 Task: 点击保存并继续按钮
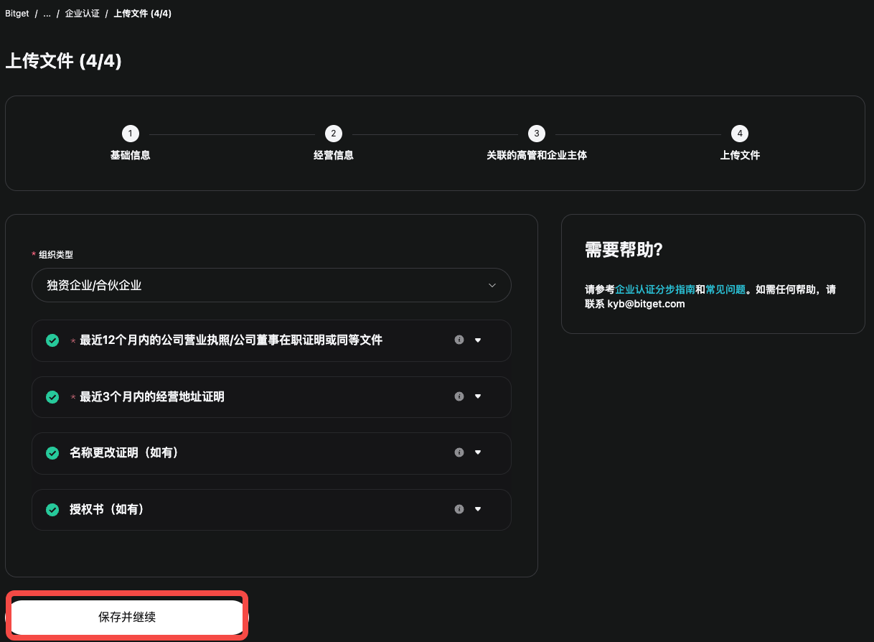[126, 616]
